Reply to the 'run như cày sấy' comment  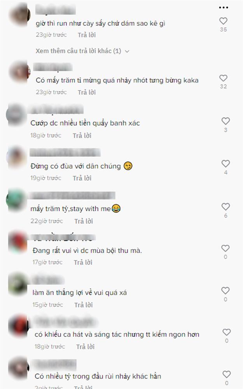(87, 35)
